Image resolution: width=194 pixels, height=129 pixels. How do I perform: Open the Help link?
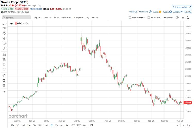click(x=187, y=12)
